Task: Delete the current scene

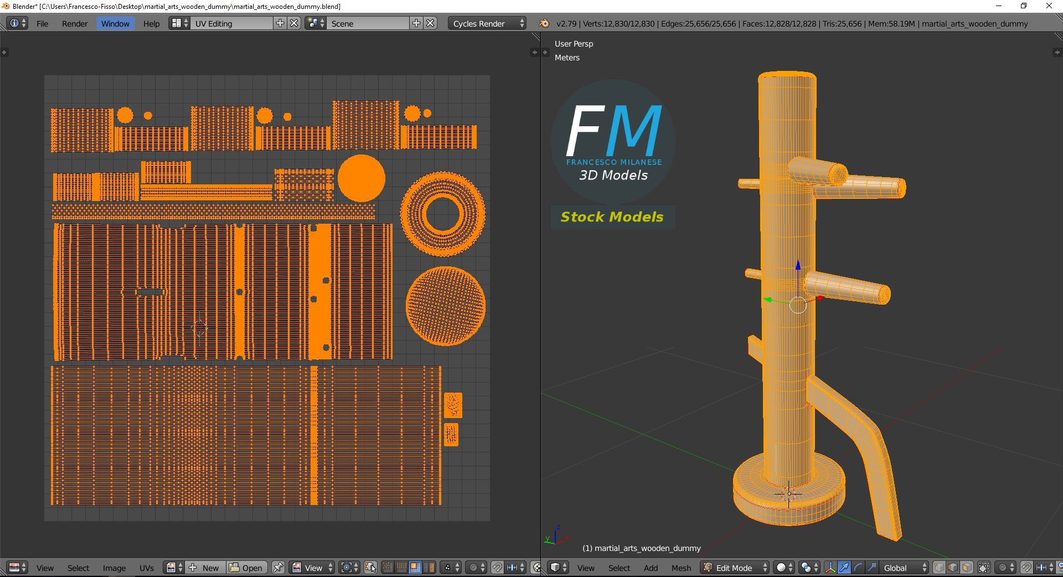Action: pos(430,23)
